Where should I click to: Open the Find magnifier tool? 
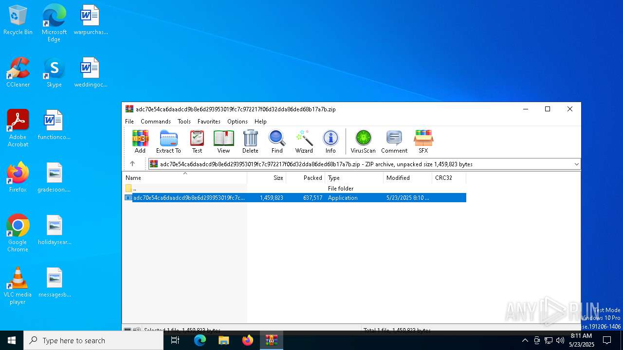click(x=277, y=141)
